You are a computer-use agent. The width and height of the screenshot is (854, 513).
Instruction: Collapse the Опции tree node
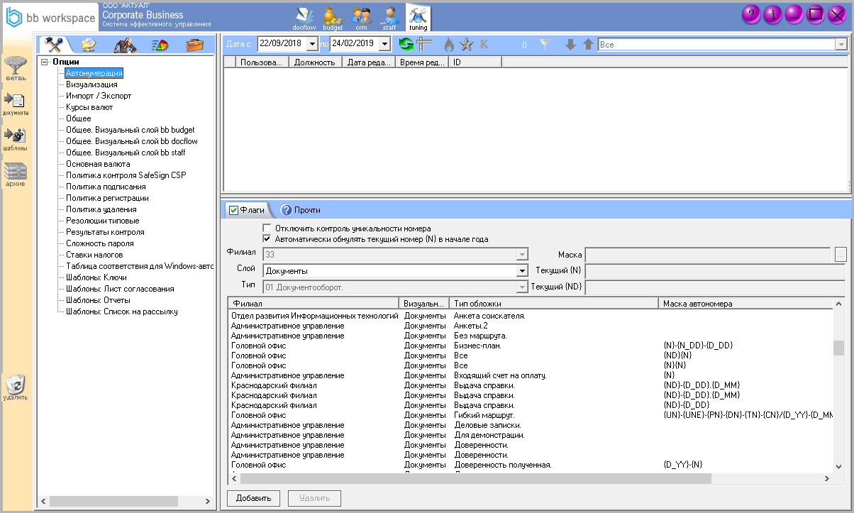coord(45,62)
